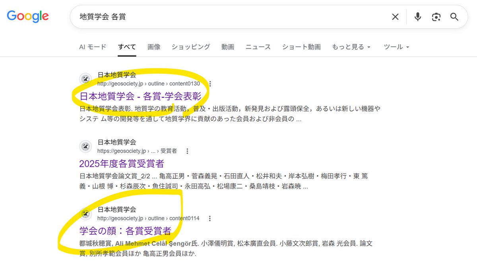
Task: Click 日本地質学会 site name above content0114
Action: click(x=117, y=209)
